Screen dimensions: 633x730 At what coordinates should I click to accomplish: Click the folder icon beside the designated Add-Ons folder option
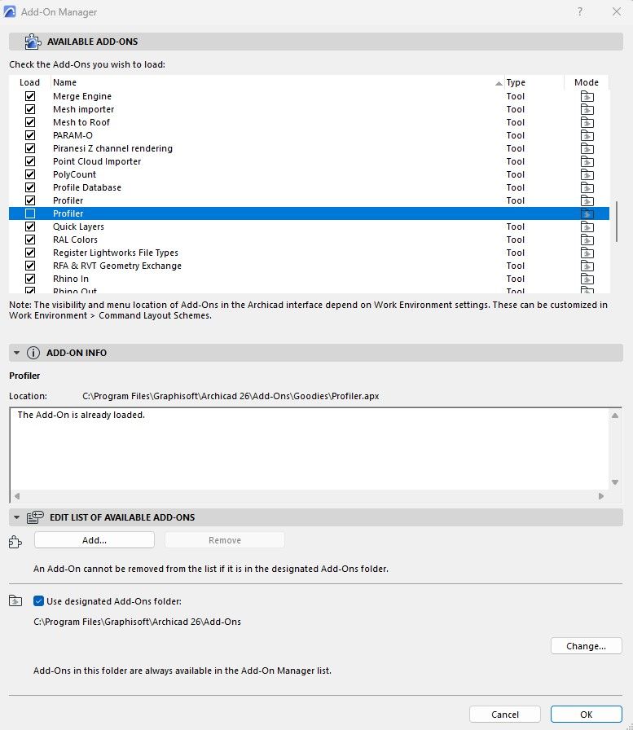(15, 600)
